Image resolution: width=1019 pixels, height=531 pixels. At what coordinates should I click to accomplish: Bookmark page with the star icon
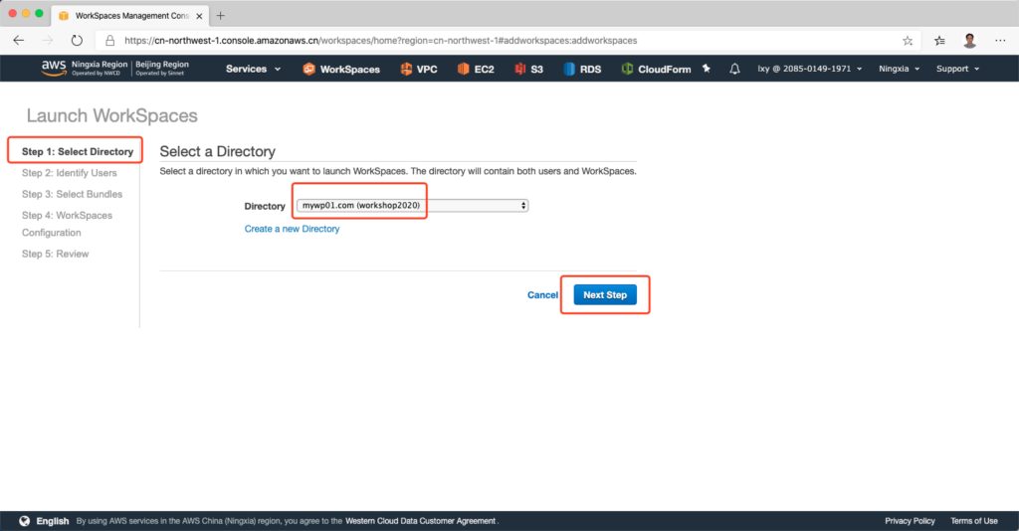pos(908,41)
